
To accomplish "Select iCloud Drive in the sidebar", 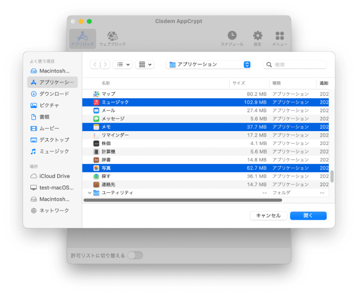I will point(54,176).
